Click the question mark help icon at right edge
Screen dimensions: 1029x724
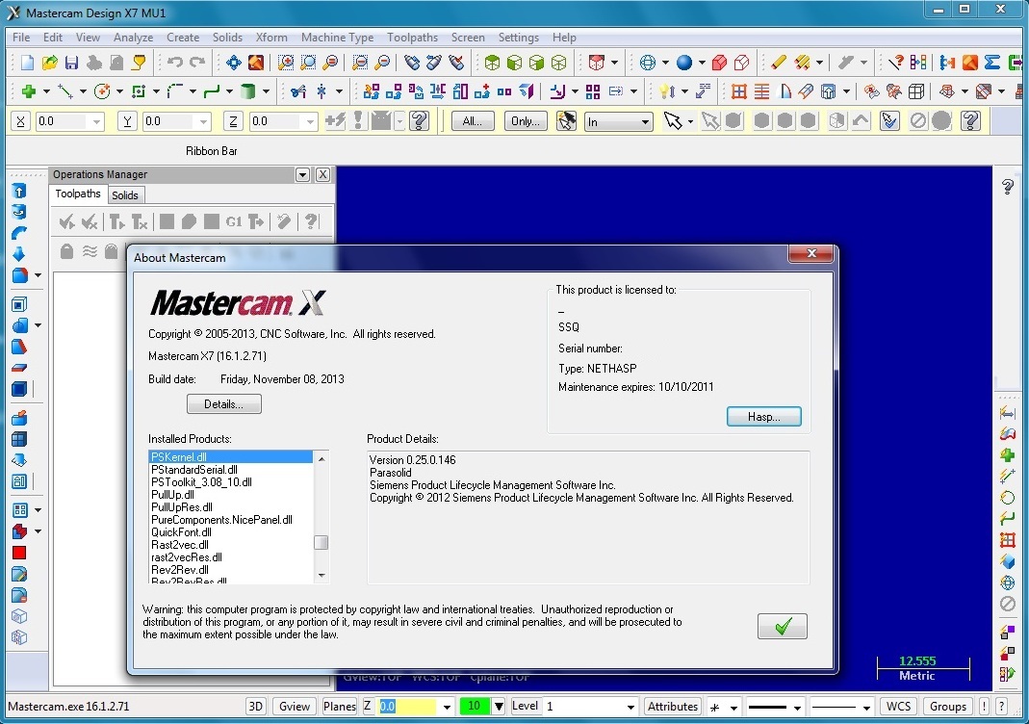1008,187
